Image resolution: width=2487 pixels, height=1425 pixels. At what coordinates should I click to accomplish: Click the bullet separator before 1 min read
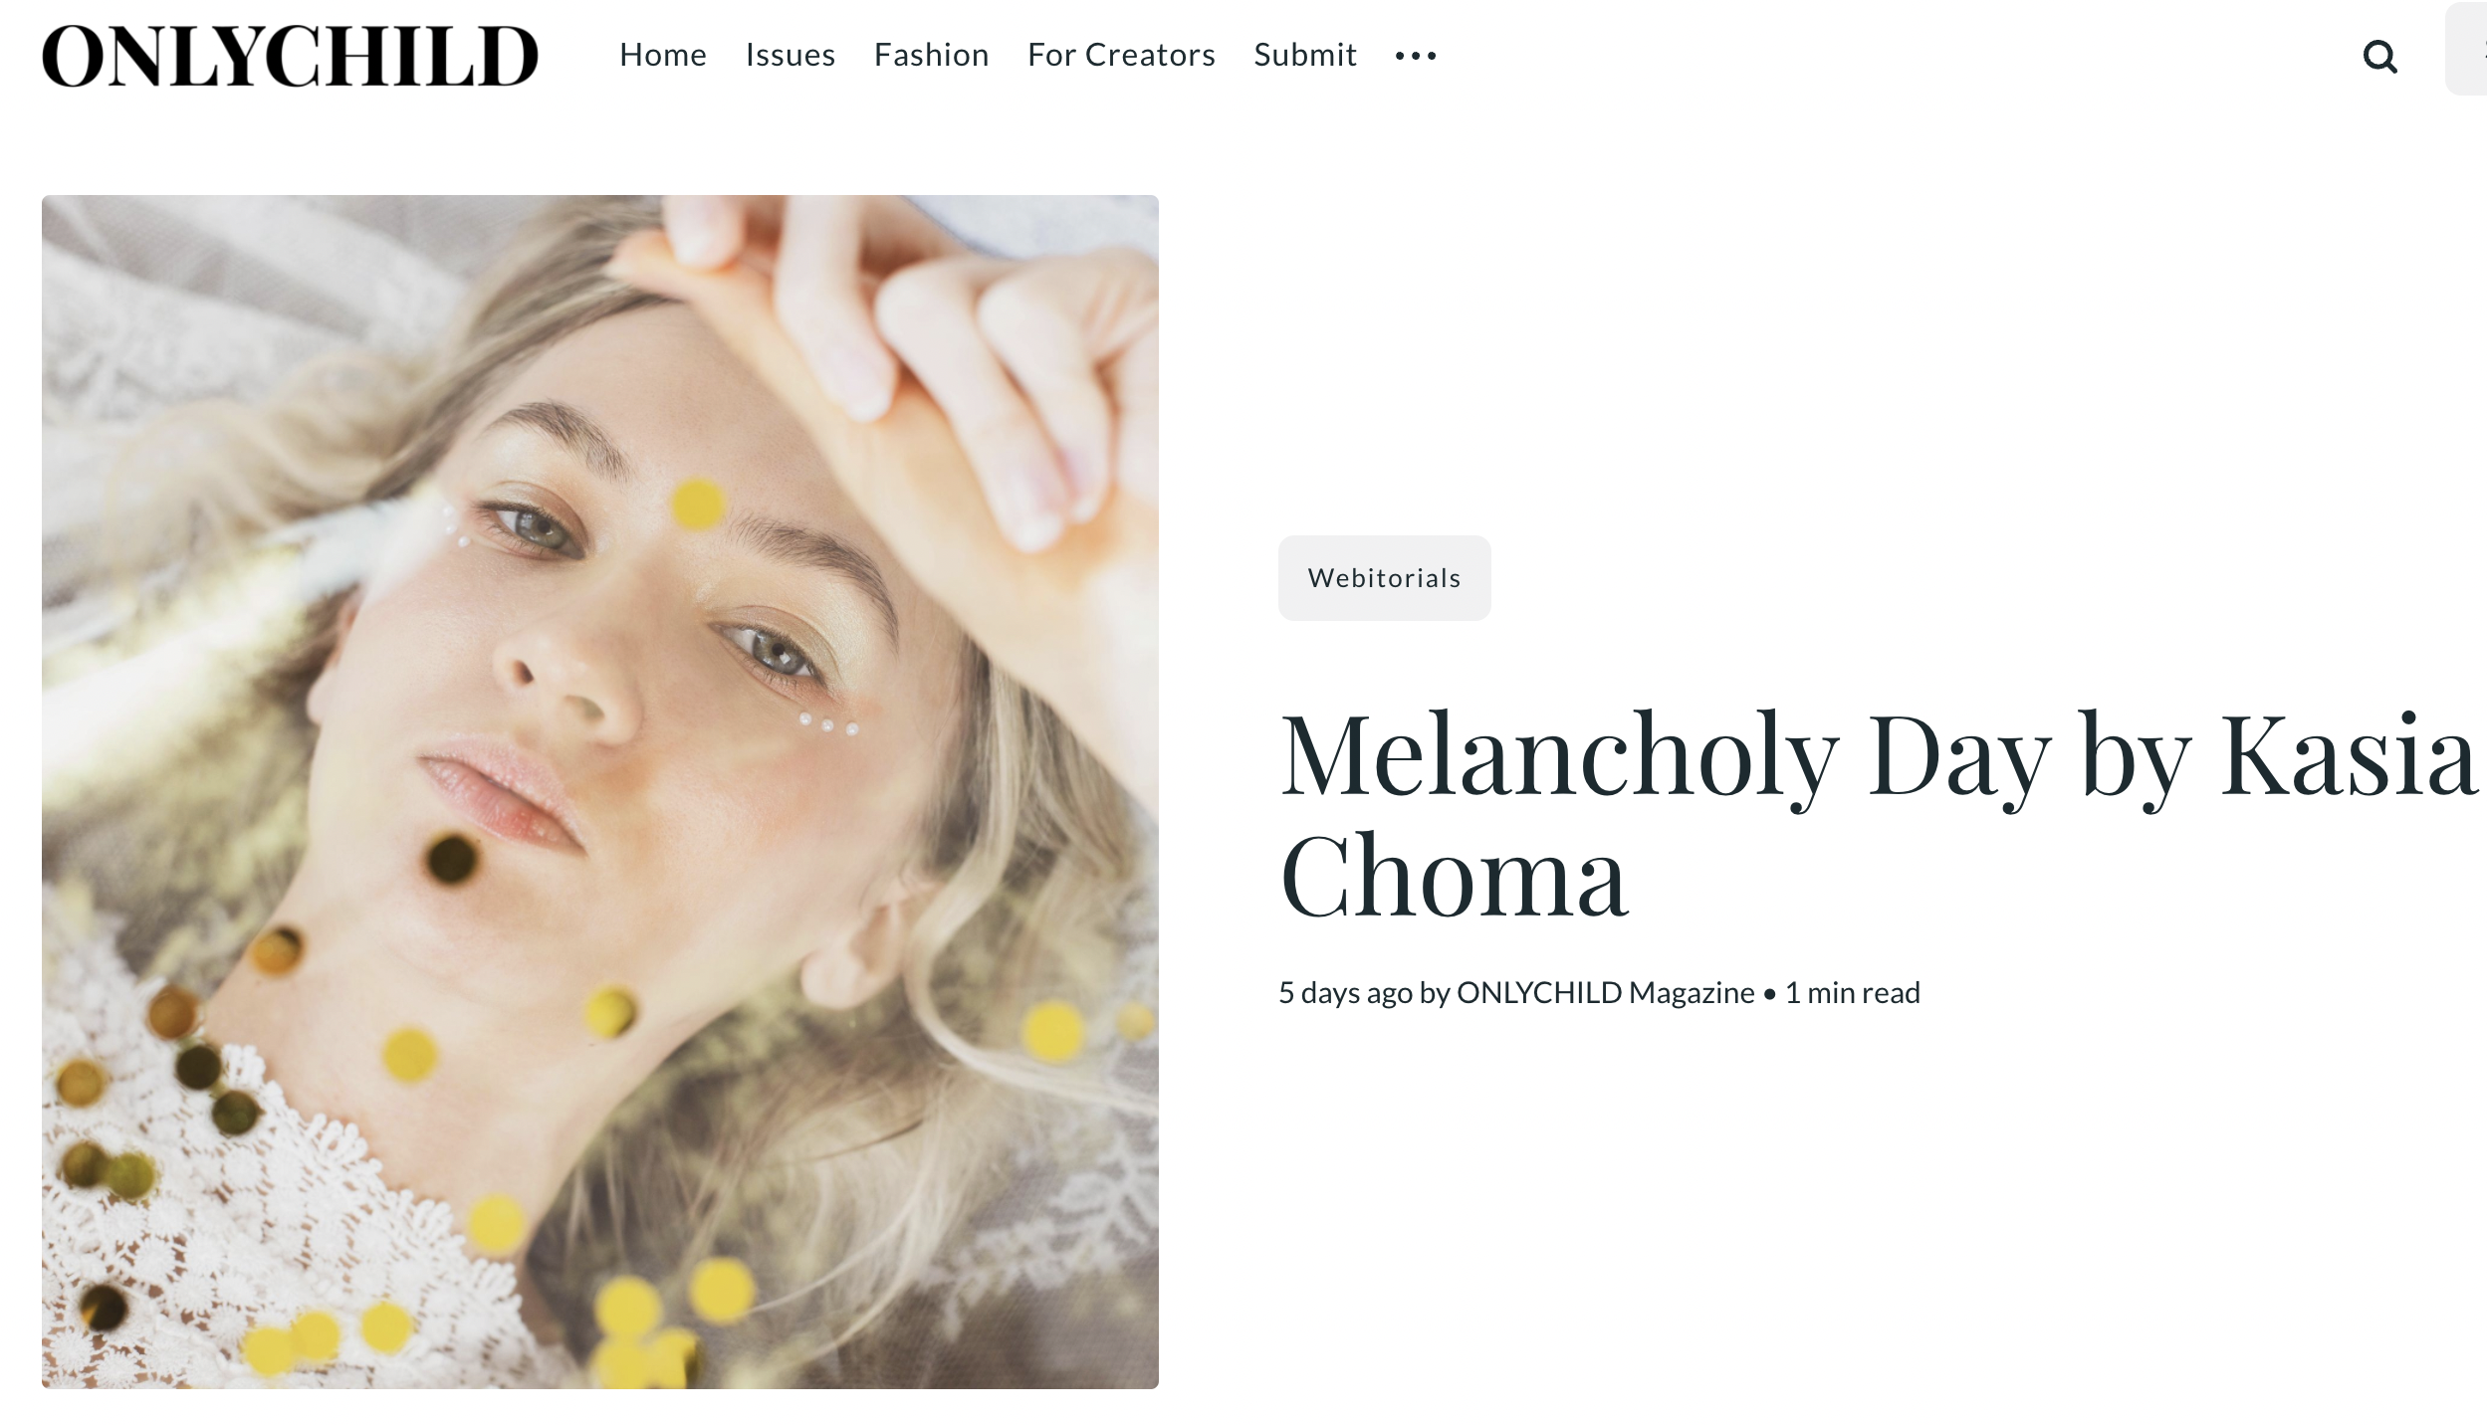(x=1769, y=993)
